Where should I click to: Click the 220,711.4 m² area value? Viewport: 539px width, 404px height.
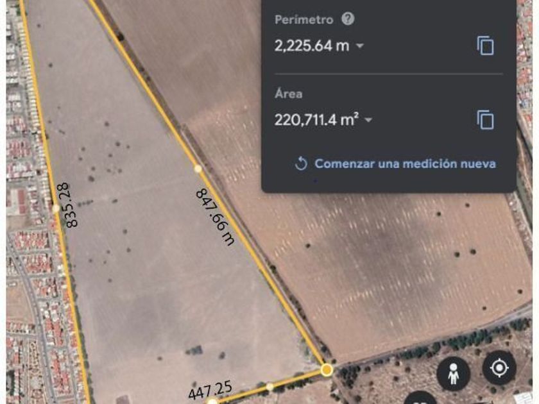click(316, 119)
